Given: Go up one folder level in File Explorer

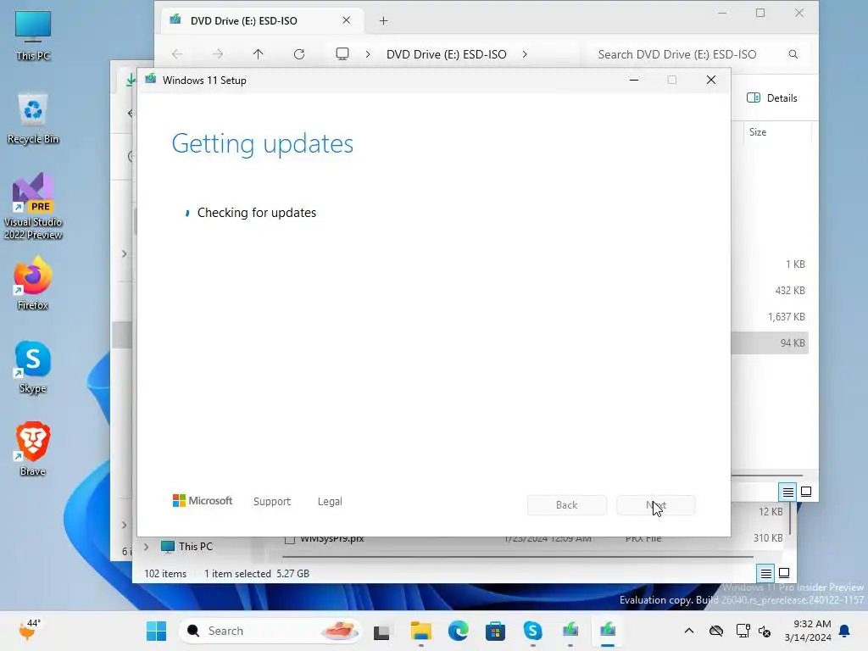Looking at the screenshot, I should pyautogui.click(x=258, y=54).
